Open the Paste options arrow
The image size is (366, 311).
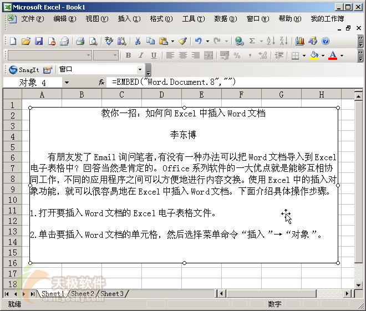(x=172, y=42)
